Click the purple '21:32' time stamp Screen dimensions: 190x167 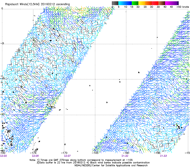click(125, 156)
